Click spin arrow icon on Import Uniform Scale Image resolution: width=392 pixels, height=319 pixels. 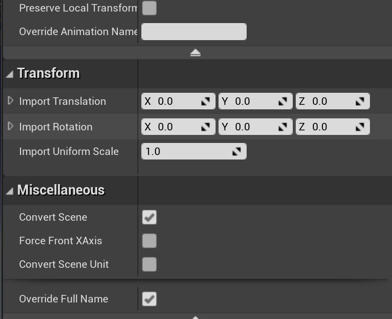237,151
